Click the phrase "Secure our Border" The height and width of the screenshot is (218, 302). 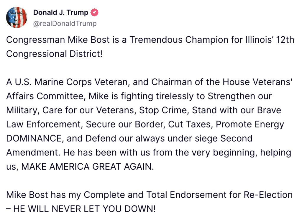[x=124, y=124]
